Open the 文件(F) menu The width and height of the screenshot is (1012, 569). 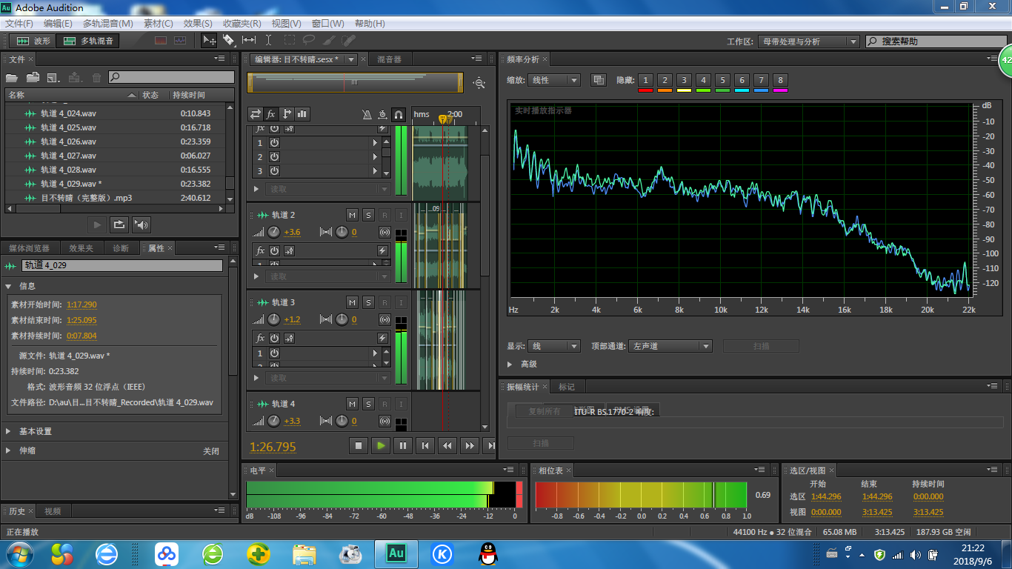(19, 24)
